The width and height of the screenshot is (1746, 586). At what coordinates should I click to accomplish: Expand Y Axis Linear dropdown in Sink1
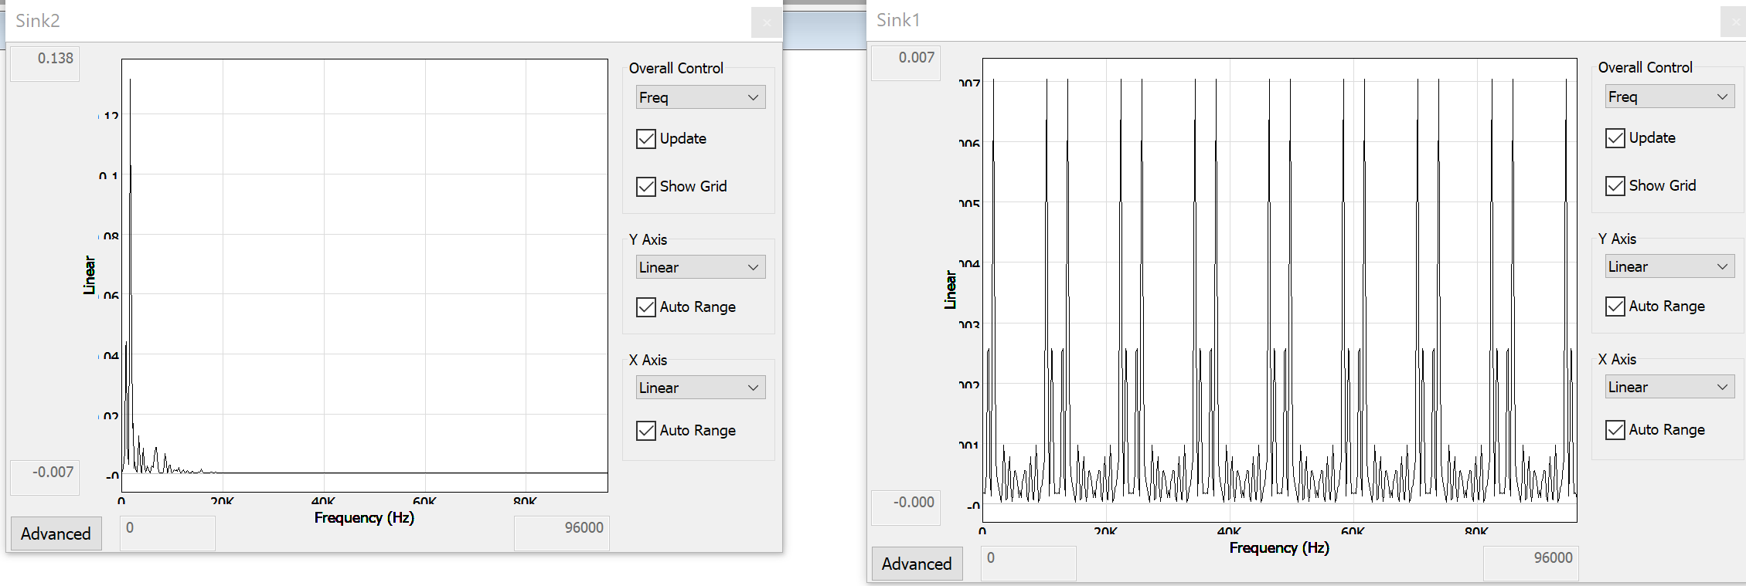[x=1669, y=266]
